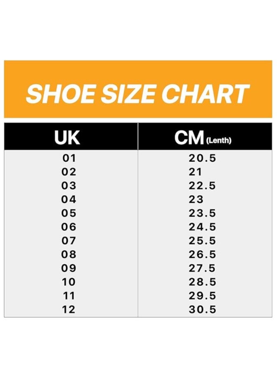This screenshot has height=378, width=277.
Task: Click UK size 06 cell
Action: tap(69, 227)
